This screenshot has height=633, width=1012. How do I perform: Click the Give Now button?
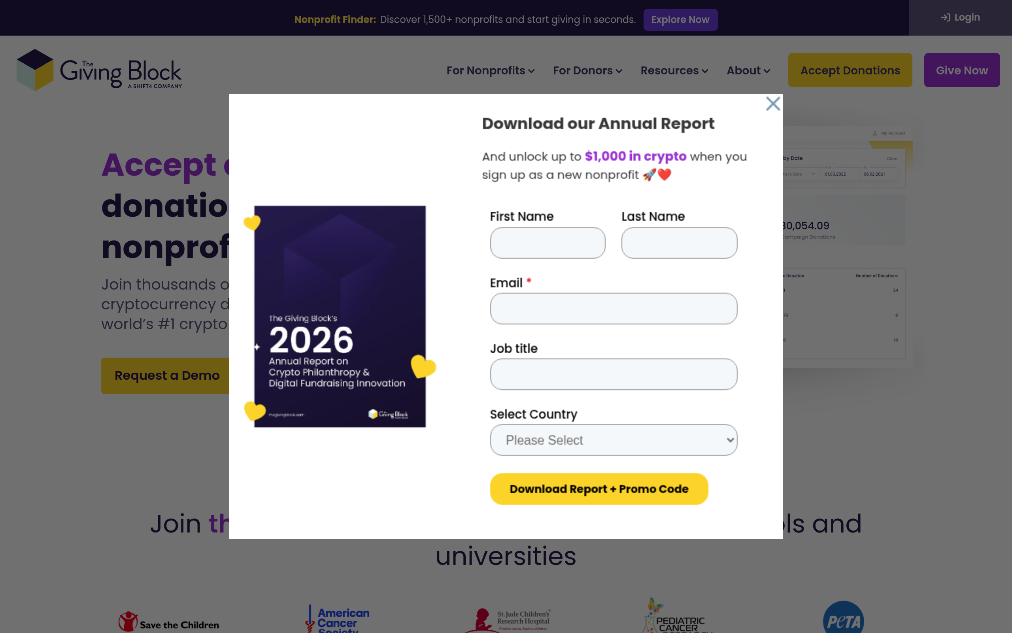(x=961, y=70)
